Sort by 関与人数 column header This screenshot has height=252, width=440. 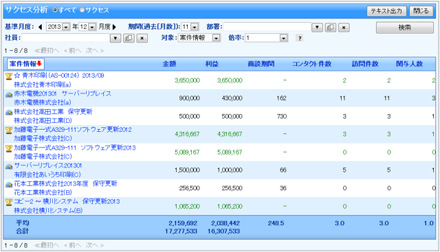(410, 64)
